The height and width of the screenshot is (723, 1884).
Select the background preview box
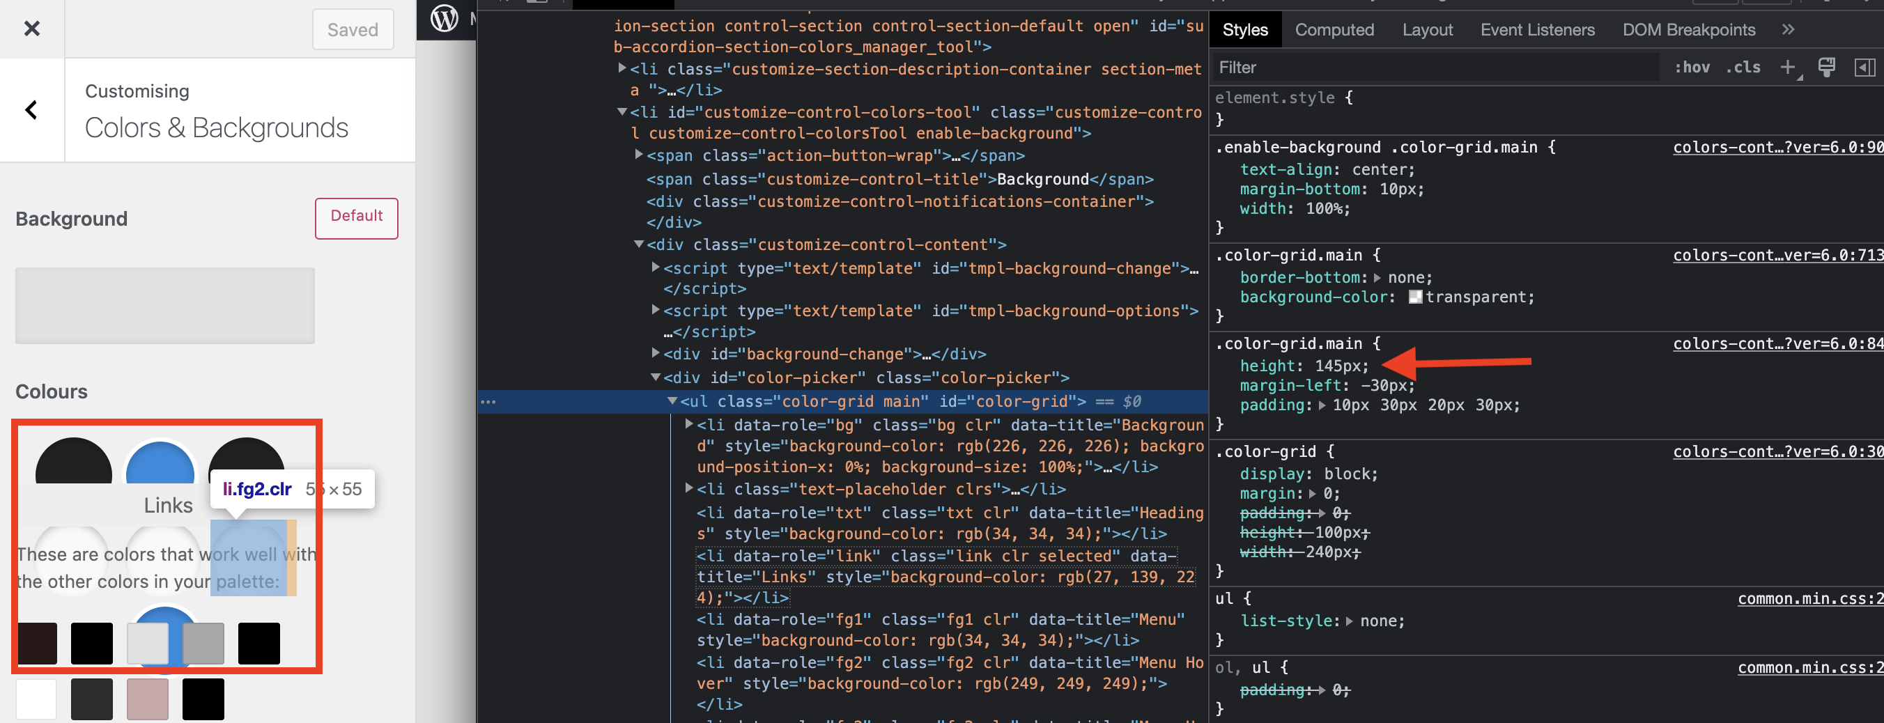tap(164, 305)
